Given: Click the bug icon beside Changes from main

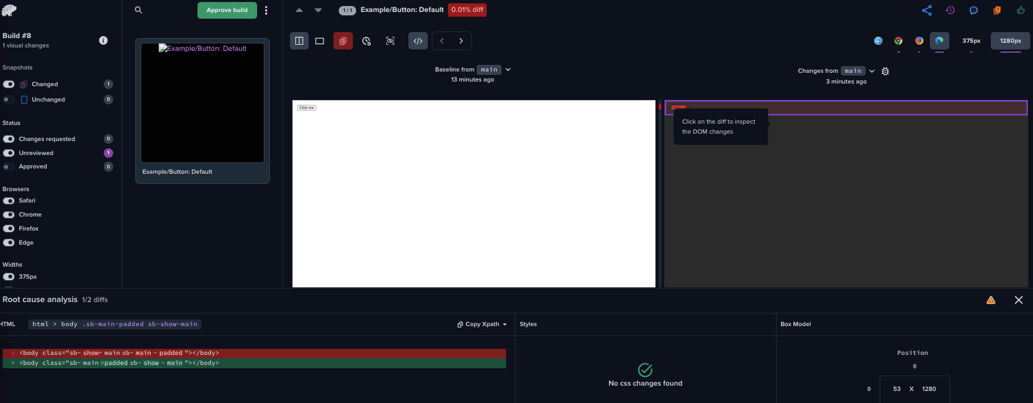Looking at the screenshot, I should click(885, 71).
